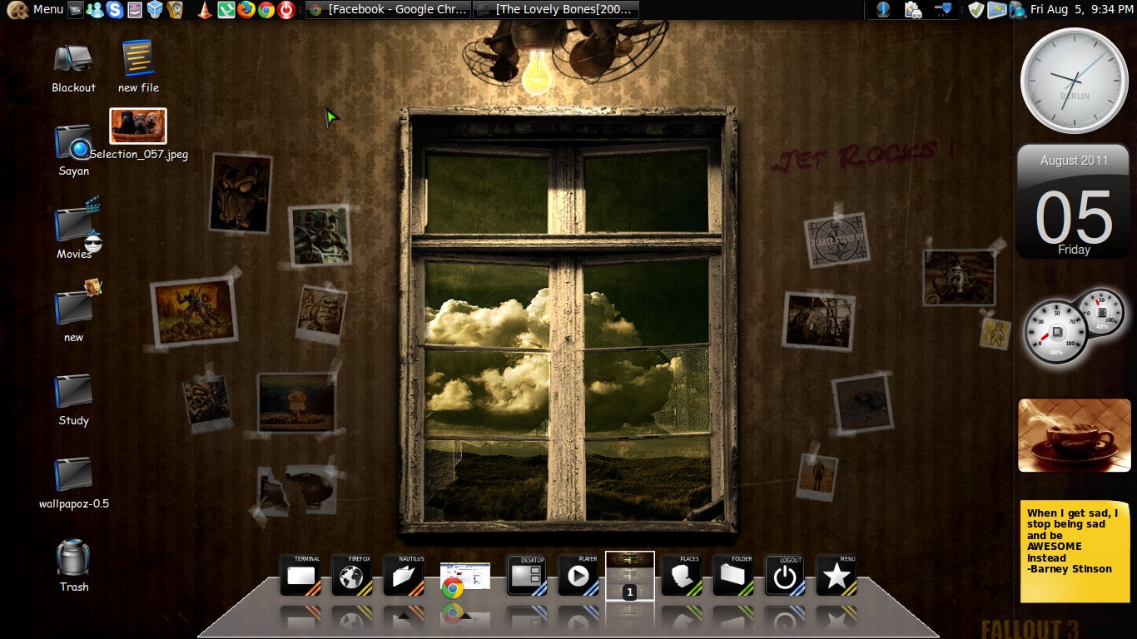
Task: Launch VirtualBox cube icon in panel
Action: [x=155, y=10]
